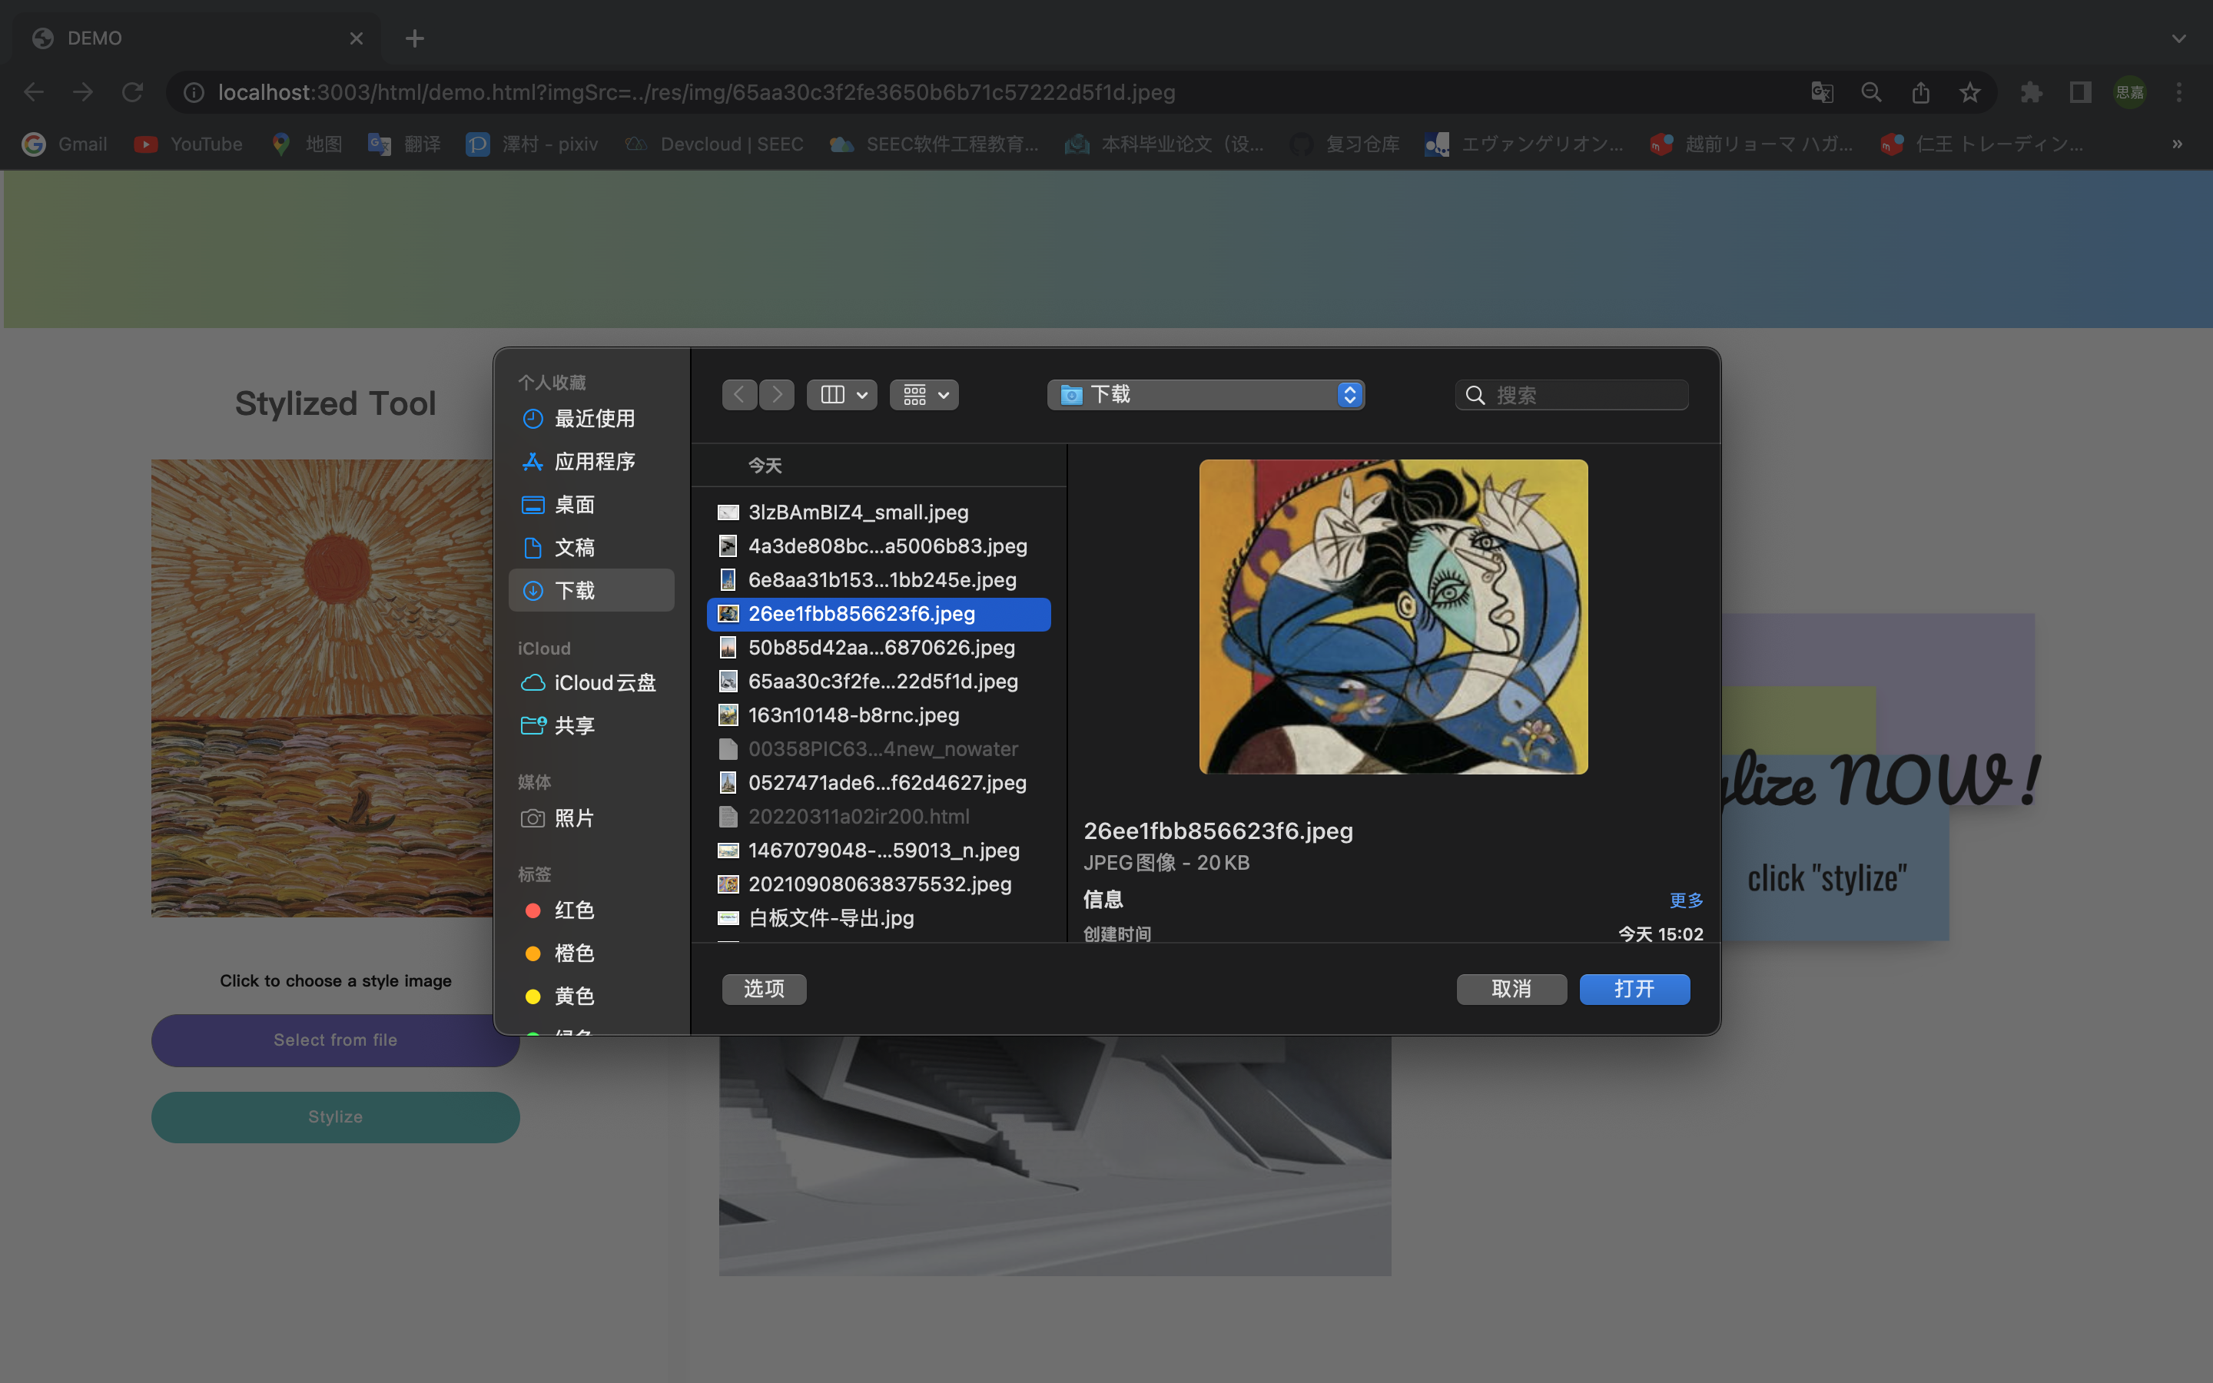
Task: Click the page share icon in address bar
Action: tap(1920, 92)
